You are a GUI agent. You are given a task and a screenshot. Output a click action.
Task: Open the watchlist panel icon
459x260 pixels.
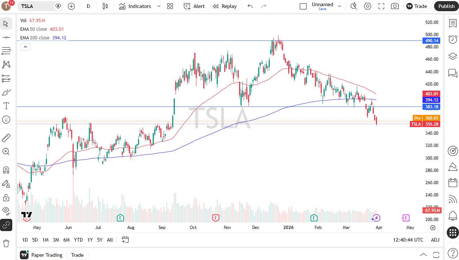[452, 23]
